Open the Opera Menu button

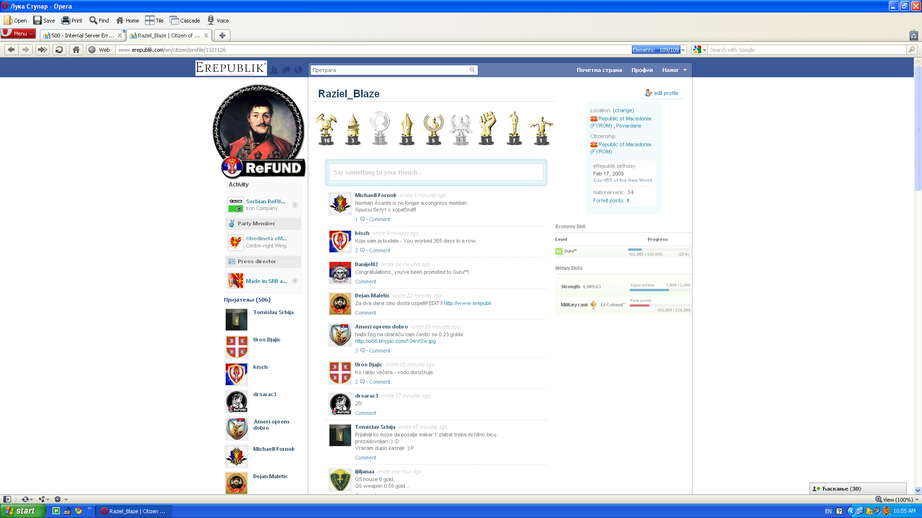coord(18,34)
